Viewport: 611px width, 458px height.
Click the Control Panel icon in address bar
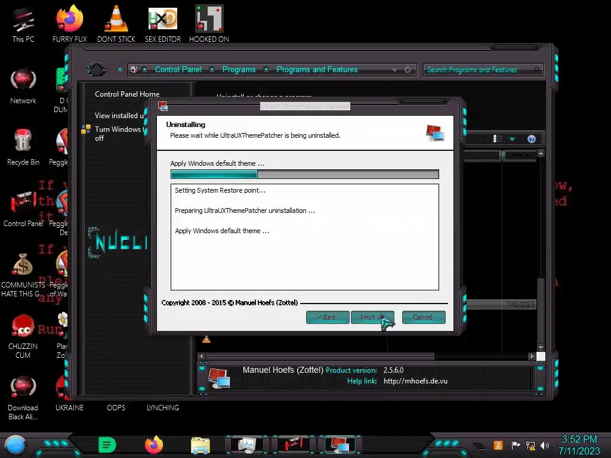click(x=134, y=69)
